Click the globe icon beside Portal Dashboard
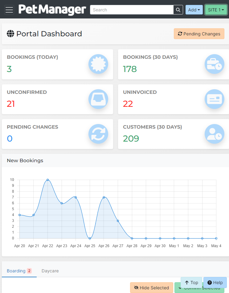This screenshot has width=229, height=293. click(x=10, y=34)
